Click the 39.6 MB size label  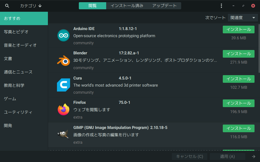(x=238, y=38)
